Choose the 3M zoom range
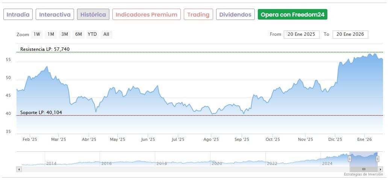The width and height of the screenshot is (389, 180). point(65,34)
